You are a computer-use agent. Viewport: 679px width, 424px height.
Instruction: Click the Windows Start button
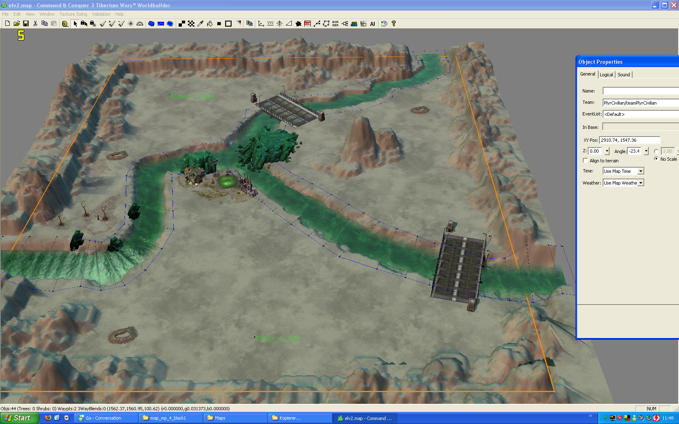[20, 418]
